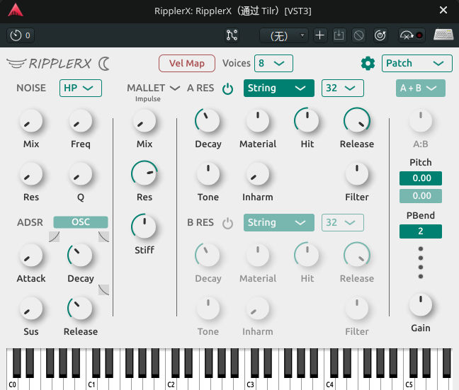Click B RES Decay knob

click(x=208, y=255)
